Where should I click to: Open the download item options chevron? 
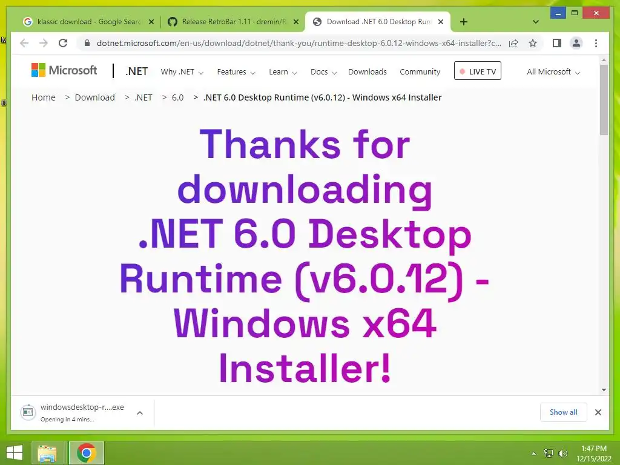coord(140,413)
